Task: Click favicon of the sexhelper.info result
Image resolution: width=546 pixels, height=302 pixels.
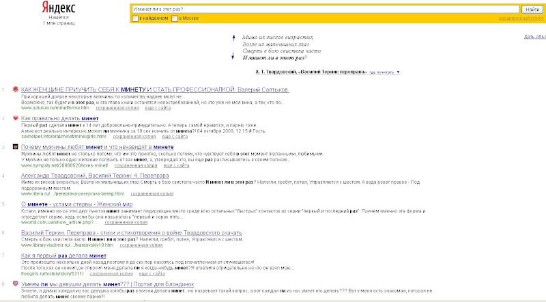Action: click(15, 118)
